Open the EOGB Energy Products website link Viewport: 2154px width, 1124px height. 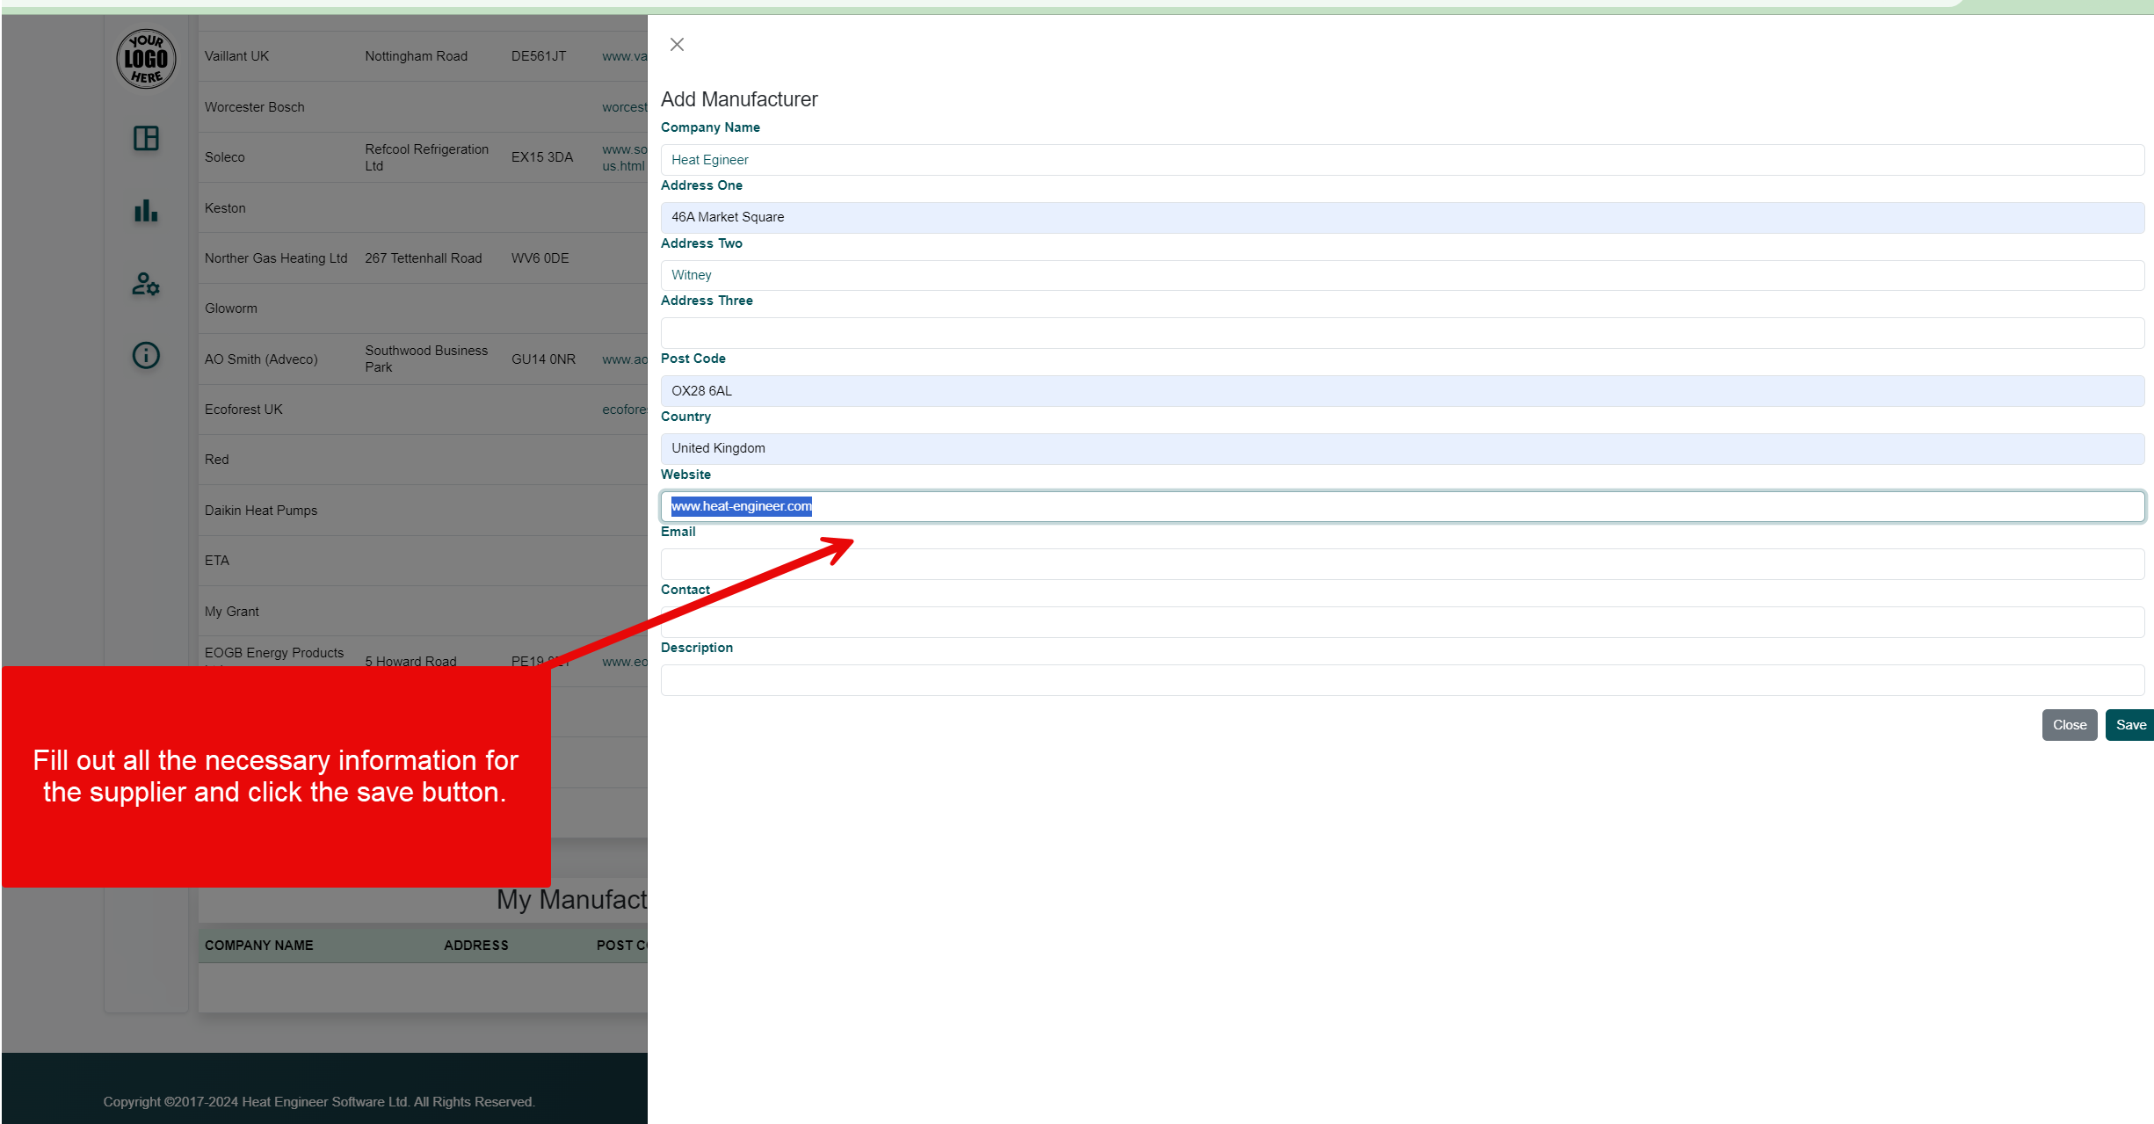tap(624, 661)
